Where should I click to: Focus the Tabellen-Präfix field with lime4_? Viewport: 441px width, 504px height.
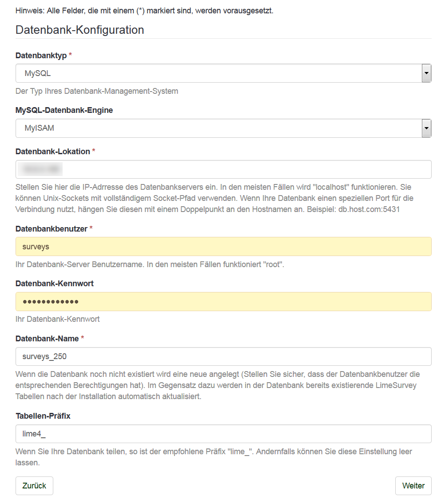[223, 434]
